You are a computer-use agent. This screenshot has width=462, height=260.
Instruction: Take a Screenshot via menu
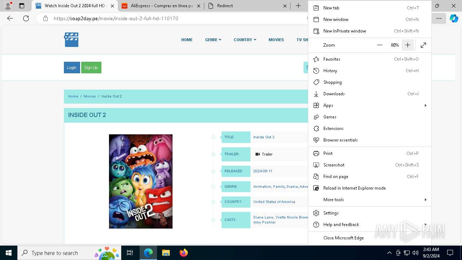tap(370, 165)
